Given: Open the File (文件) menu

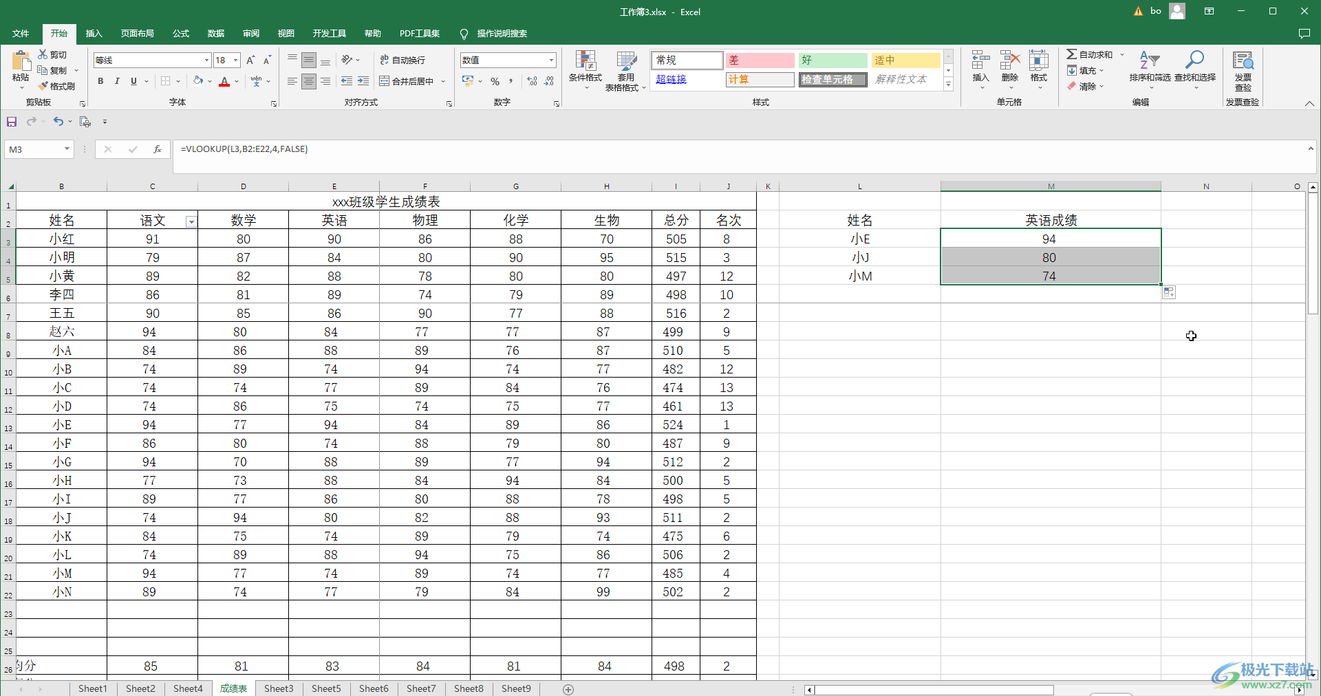Looking at the screenshot, I should click(x=21, y=34).
